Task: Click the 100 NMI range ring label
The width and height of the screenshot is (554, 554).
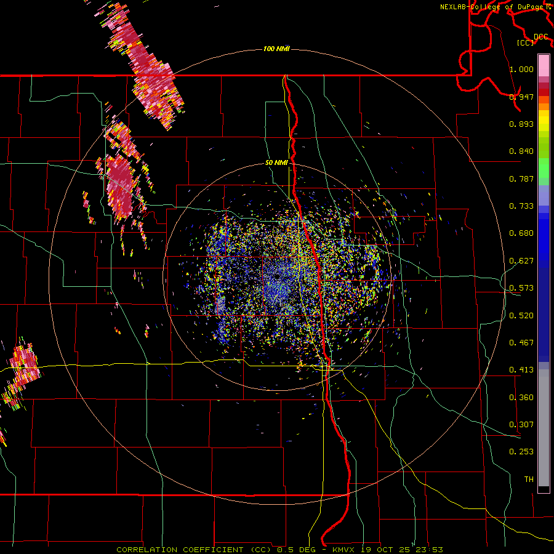Action: pyautogui.click(x=276, y=49)
